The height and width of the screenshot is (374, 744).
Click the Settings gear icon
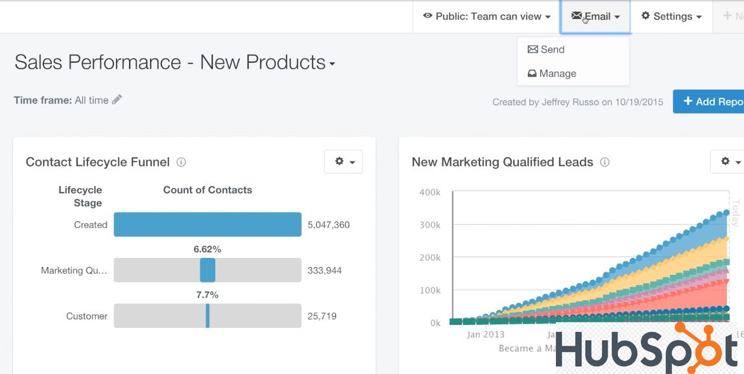pos(645,16)
